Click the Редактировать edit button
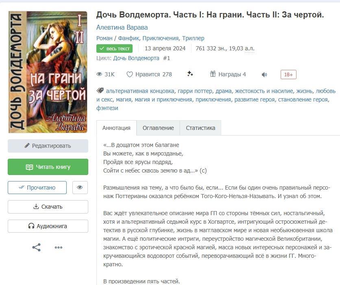Viewport: 340px width, 285px height. pyautogui.click(x=48, y=146)
